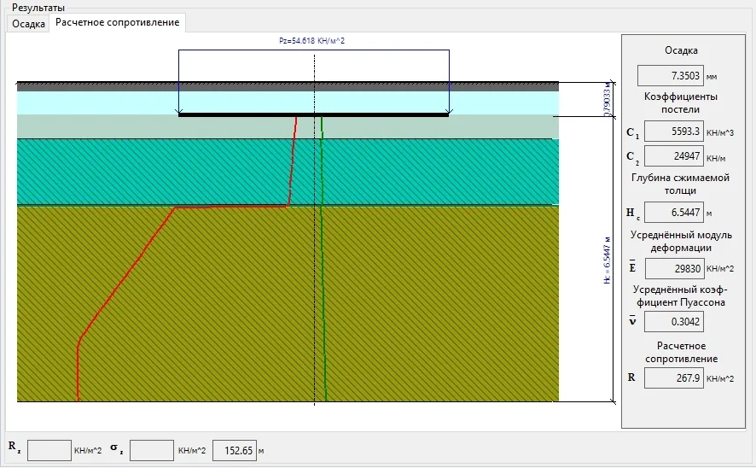The width and height of the screenshot is (756, 468).
Task: Click the black foundation slab line in diagram
Action: 313,114
